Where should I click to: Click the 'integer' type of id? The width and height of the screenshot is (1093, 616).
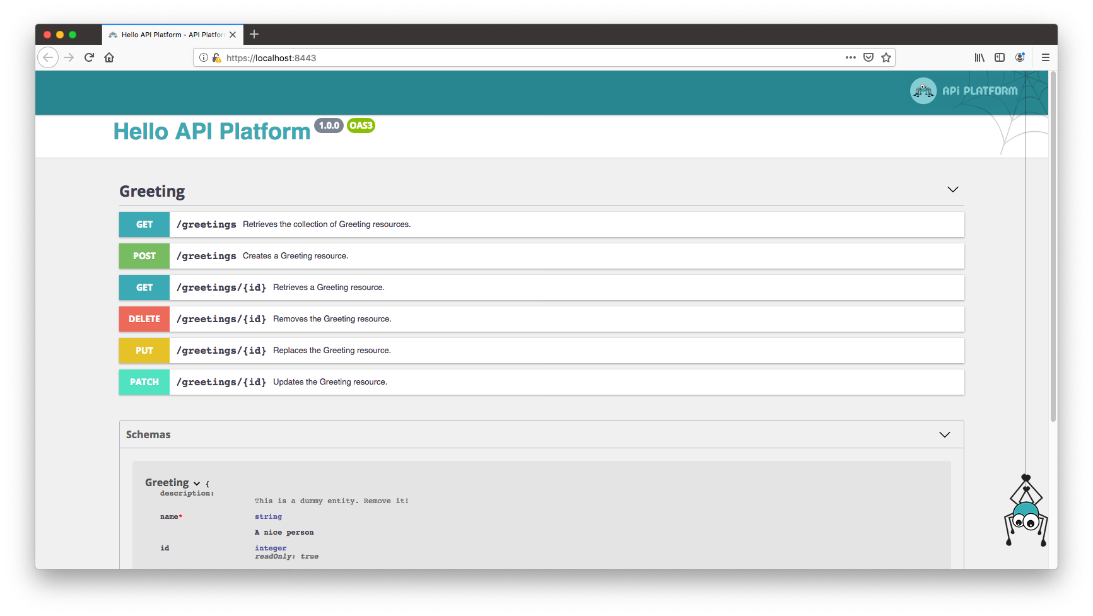click(x=271, y=548)
